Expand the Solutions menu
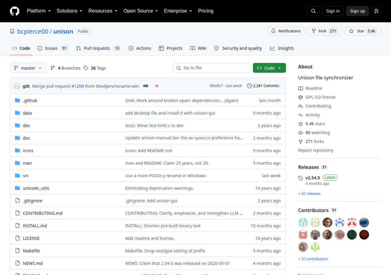 [69, 11]
